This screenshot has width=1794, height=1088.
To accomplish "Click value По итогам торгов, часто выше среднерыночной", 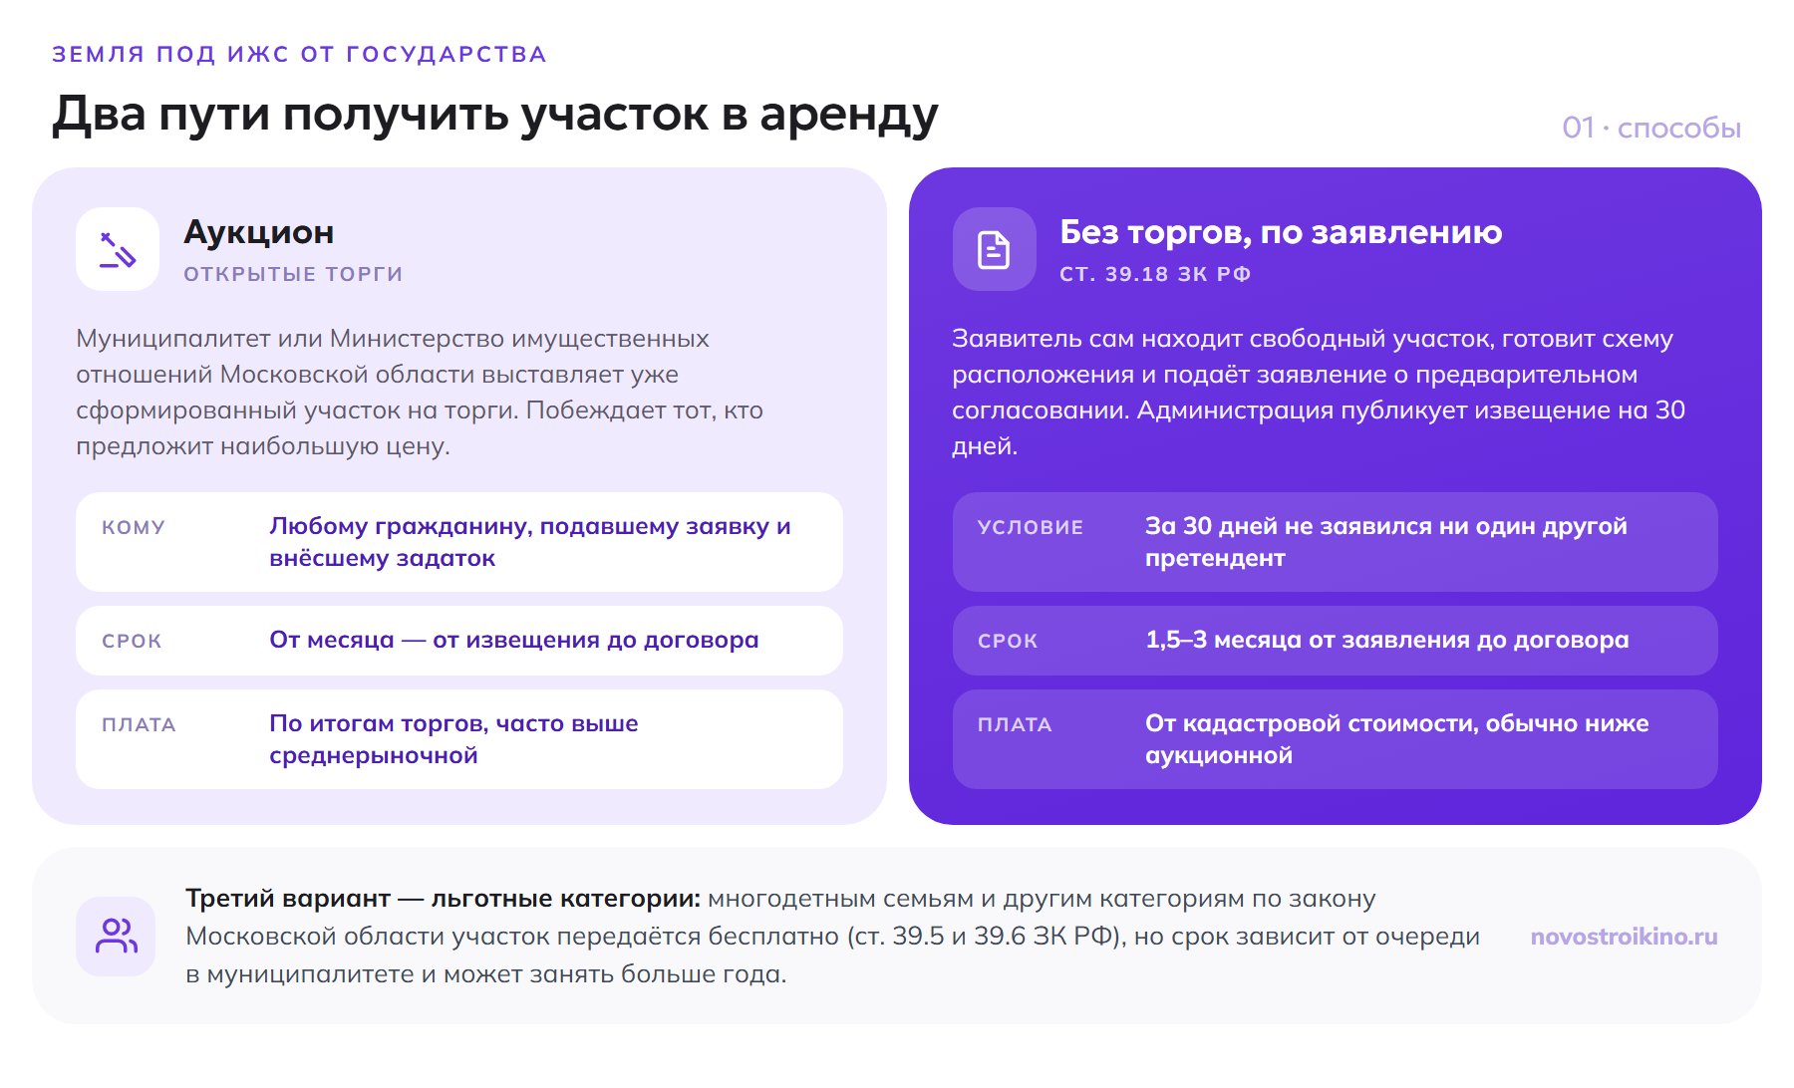I will click(x=453, y=739).
